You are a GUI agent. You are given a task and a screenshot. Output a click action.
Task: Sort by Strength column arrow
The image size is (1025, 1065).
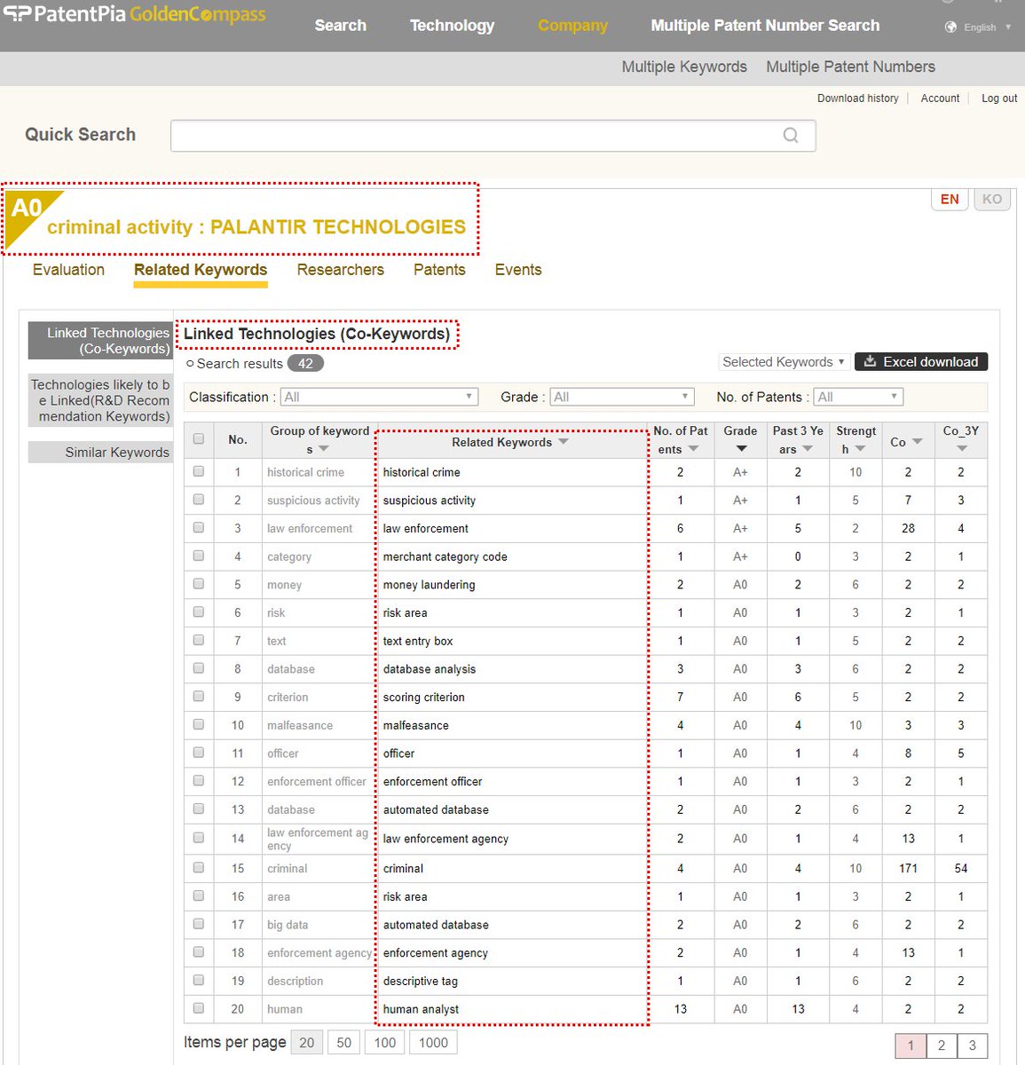[x=860, y=449]
